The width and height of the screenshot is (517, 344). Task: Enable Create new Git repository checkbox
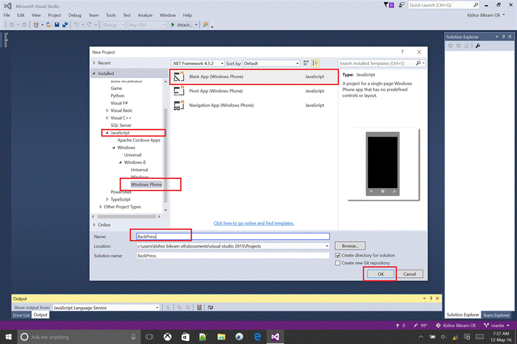(x=338, y=263)
